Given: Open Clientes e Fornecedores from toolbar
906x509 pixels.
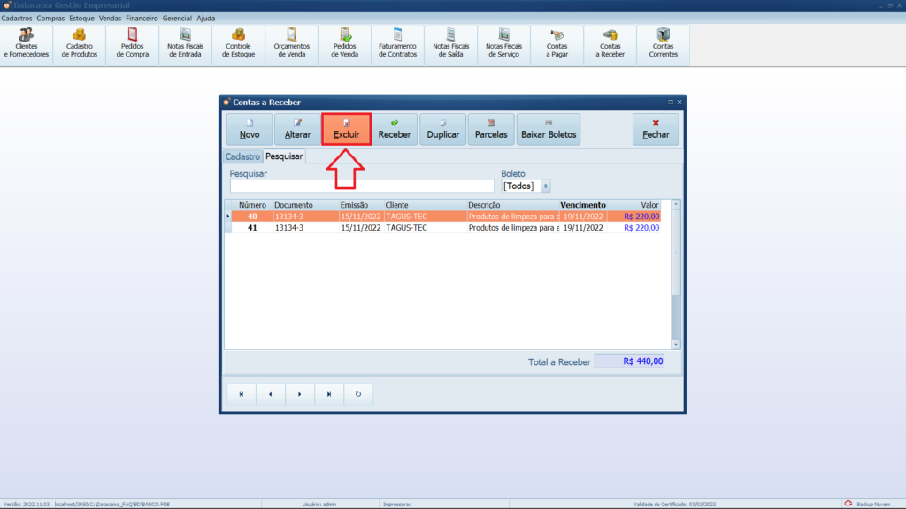Looking at the screenshot, I should click(x=27, y=43).
